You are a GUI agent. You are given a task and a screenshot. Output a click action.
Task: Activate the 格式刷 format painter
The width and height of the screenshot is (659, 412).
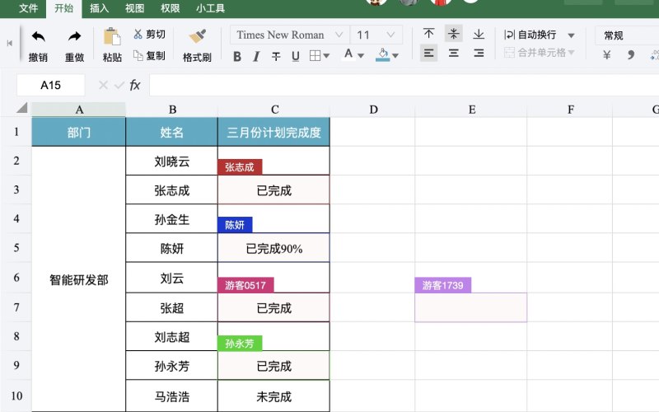tap(197, 45)
